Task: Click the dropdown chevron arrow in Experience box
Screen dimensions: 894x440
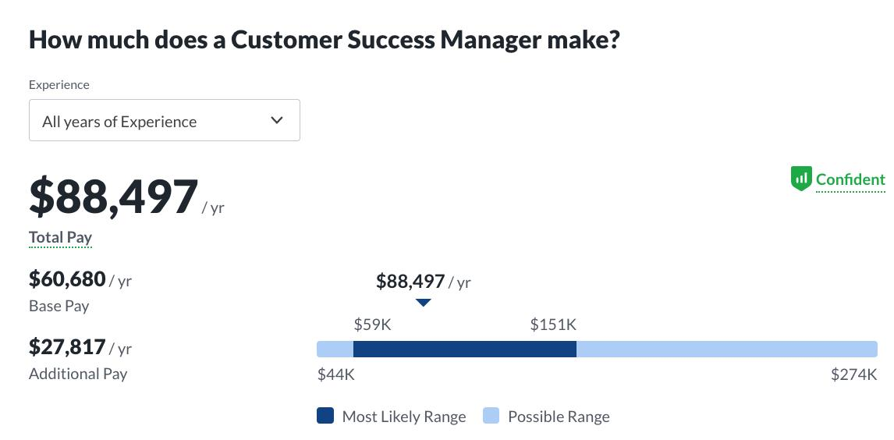Action: (277, 120)
